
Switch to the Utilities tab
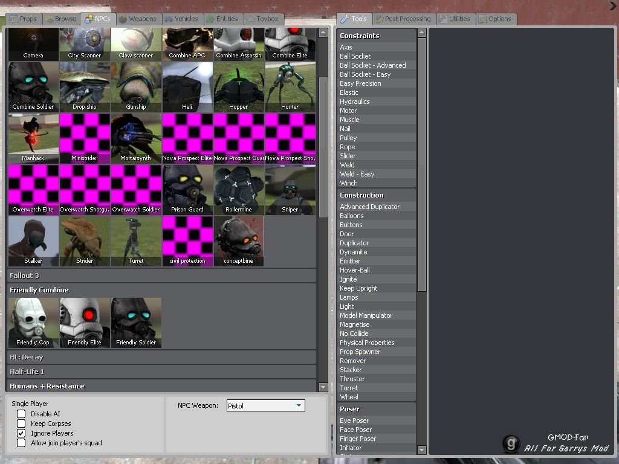(x=455, y=19)
